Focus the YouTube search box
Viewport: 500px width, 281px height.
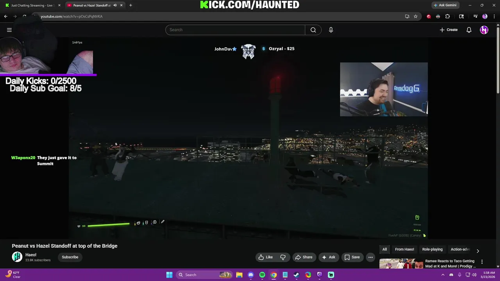(235, 30)
